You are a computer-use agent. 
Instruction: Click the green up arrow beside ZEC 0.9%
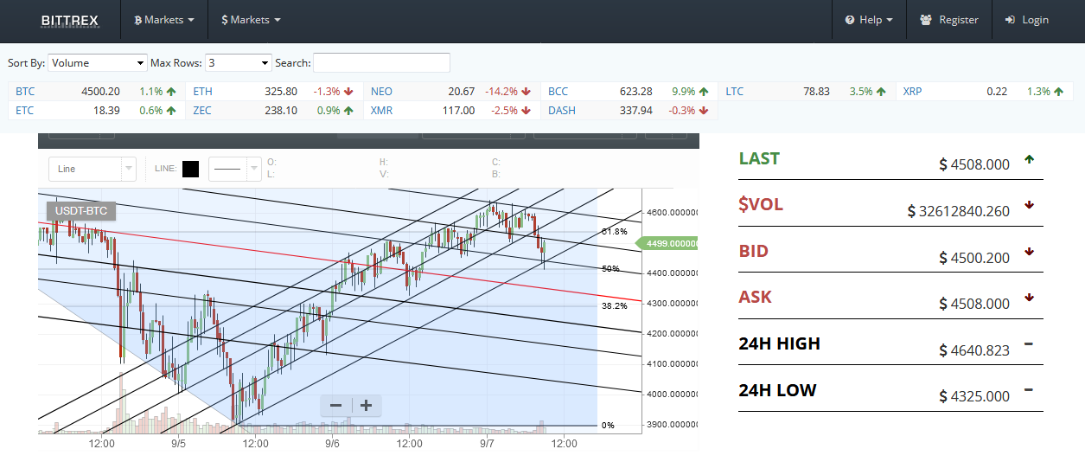coord(348,110)
